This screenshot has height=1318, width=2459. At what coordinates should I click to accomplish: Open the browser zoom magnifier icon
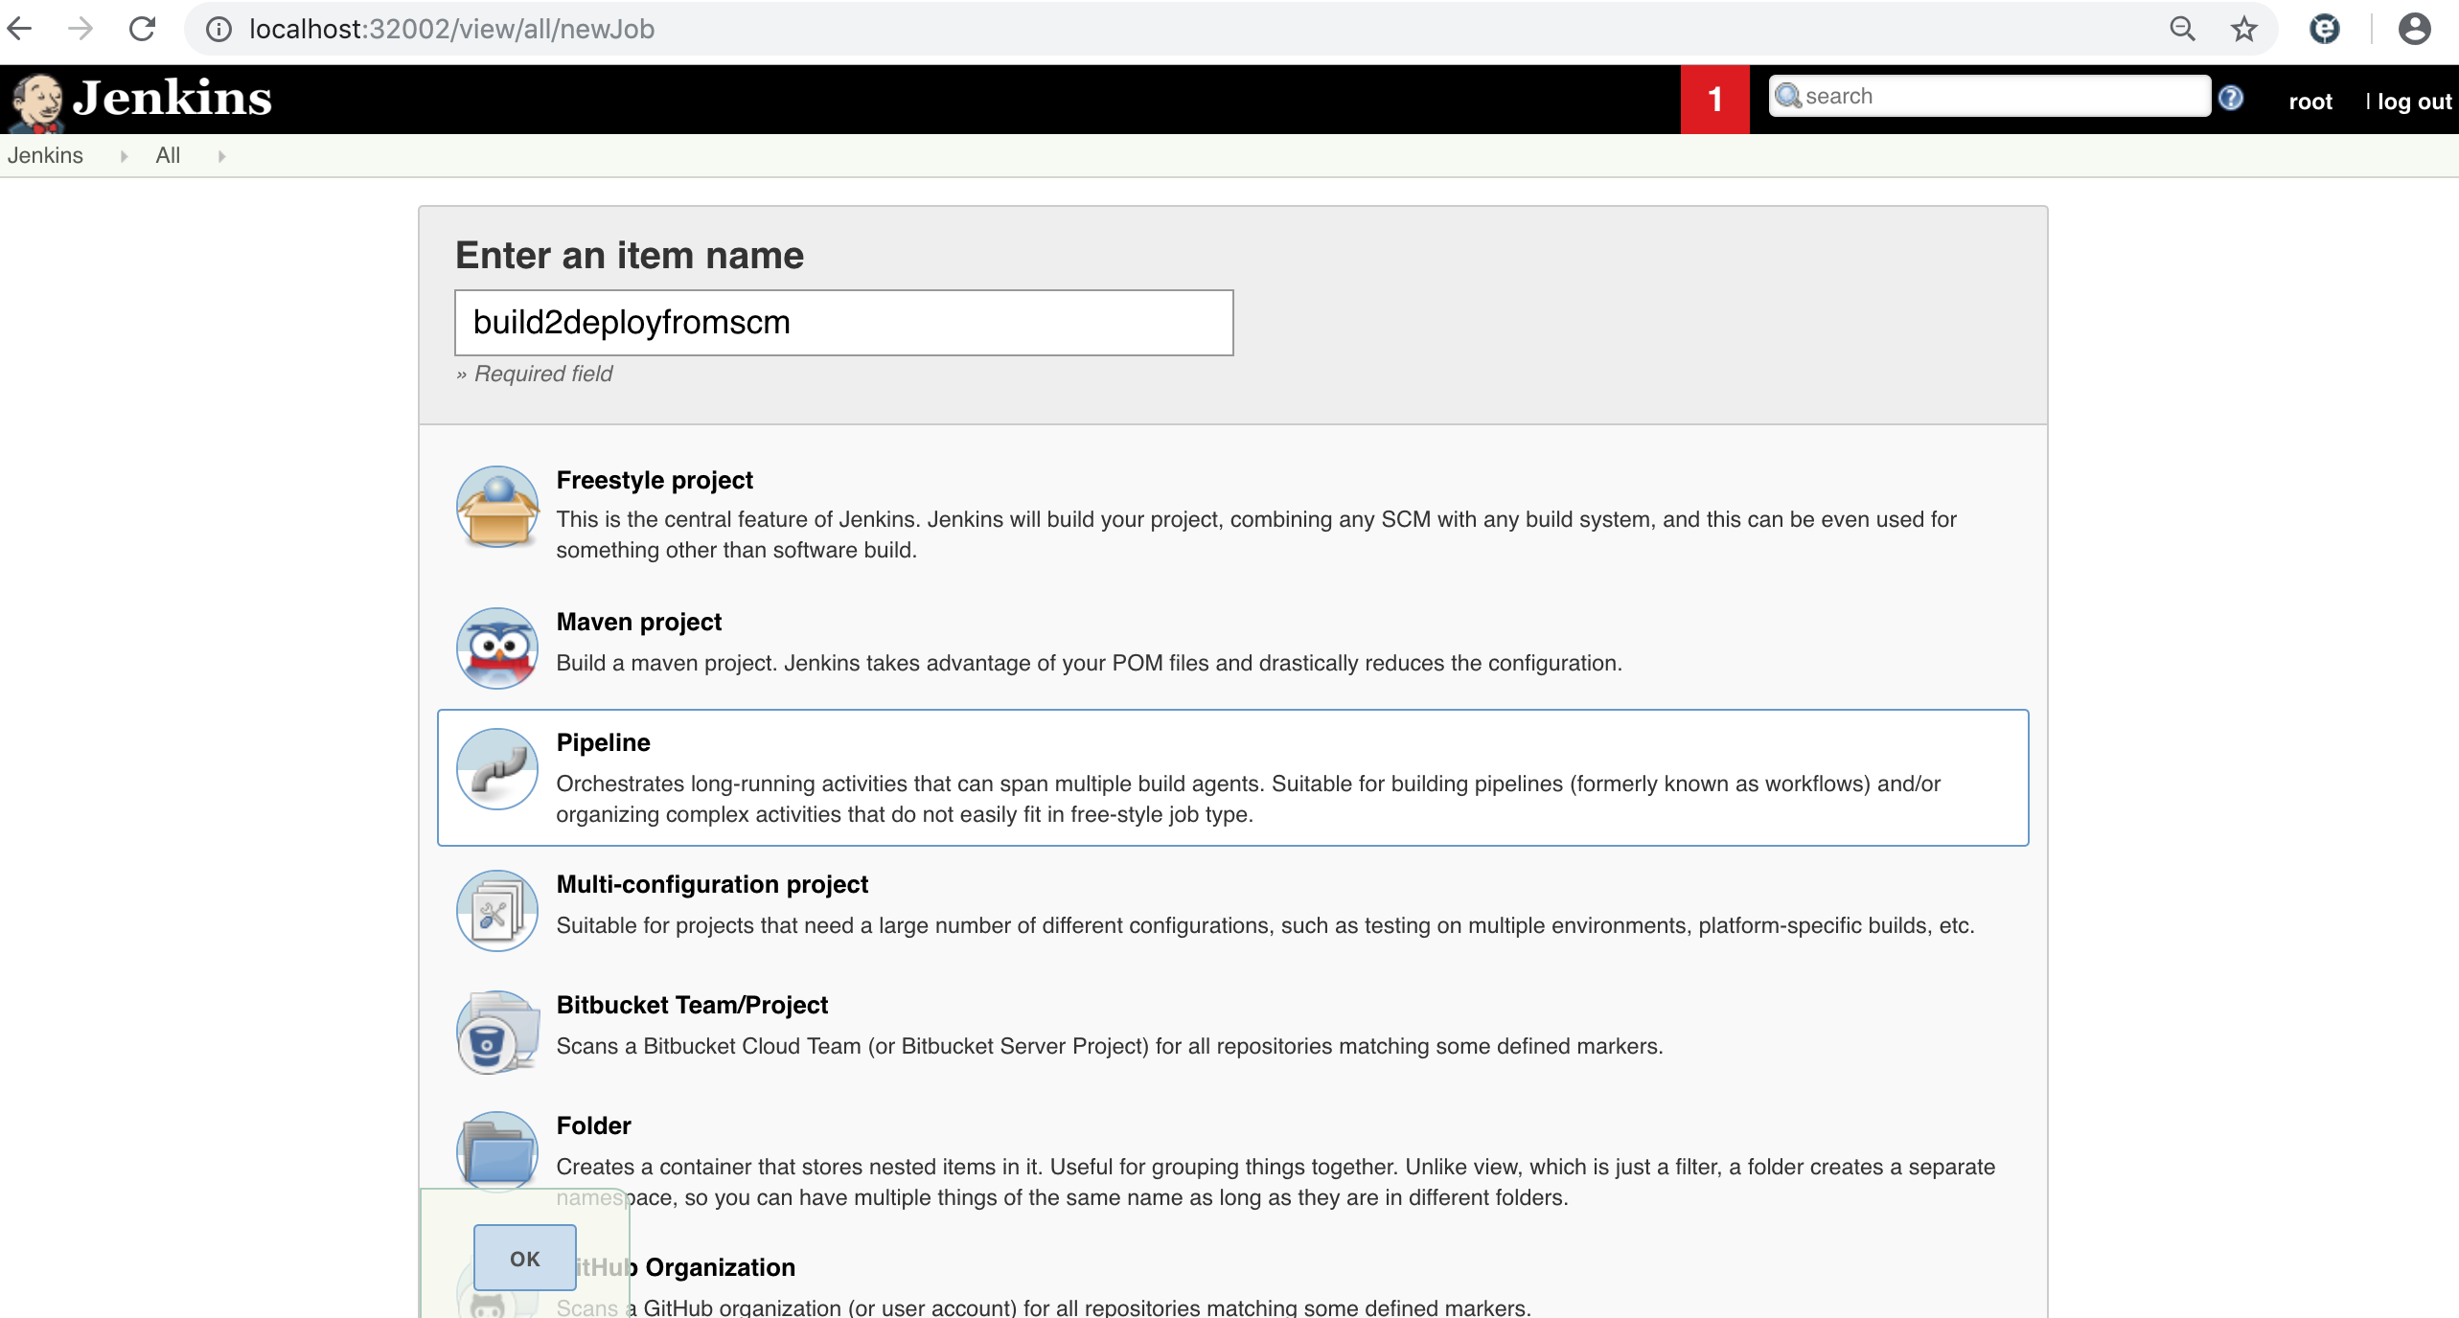(2182, 30)
